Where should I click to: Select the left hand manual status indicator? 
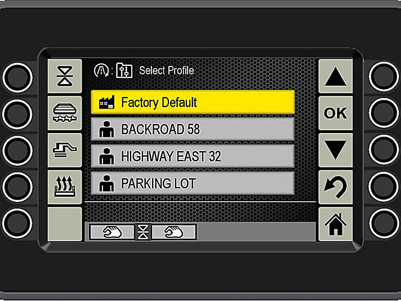click(112, 232)
